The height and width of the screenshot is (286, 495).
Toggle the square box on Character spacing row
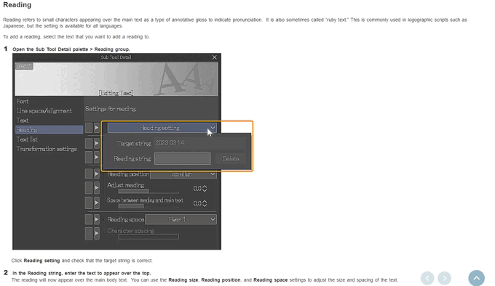89,233
